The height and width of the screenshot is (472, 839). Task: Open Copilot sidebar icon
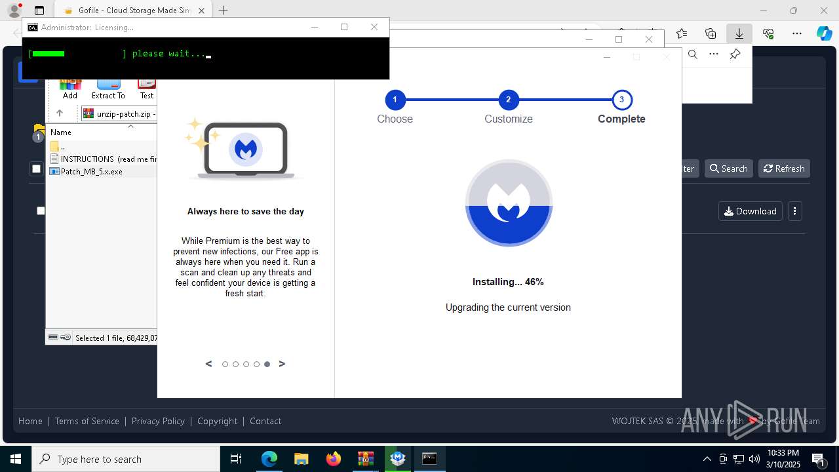pyautogui.click(x=824, y=34)
